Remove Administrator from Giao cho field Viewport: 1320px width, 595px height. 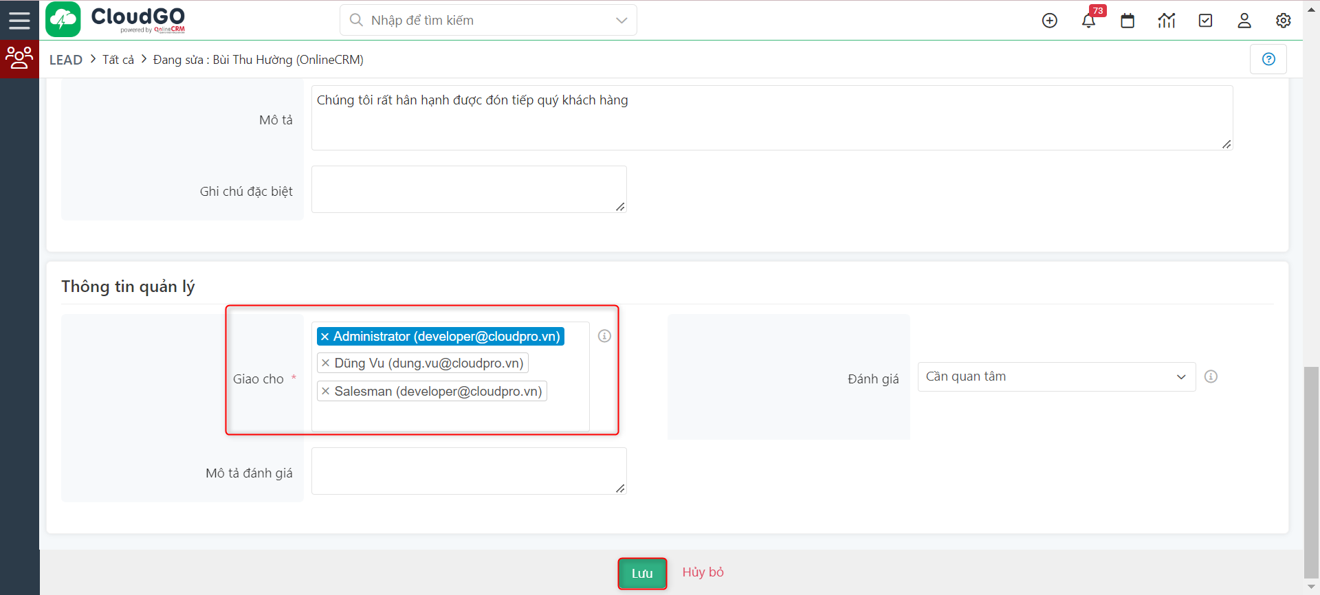[325, 337]
